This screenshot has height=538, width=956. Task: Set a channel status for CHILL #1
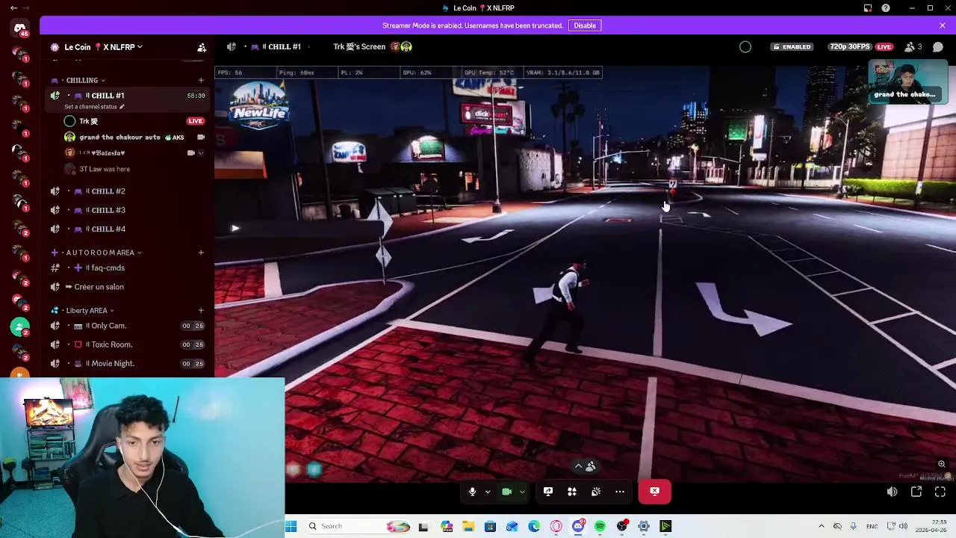[94, 107]
